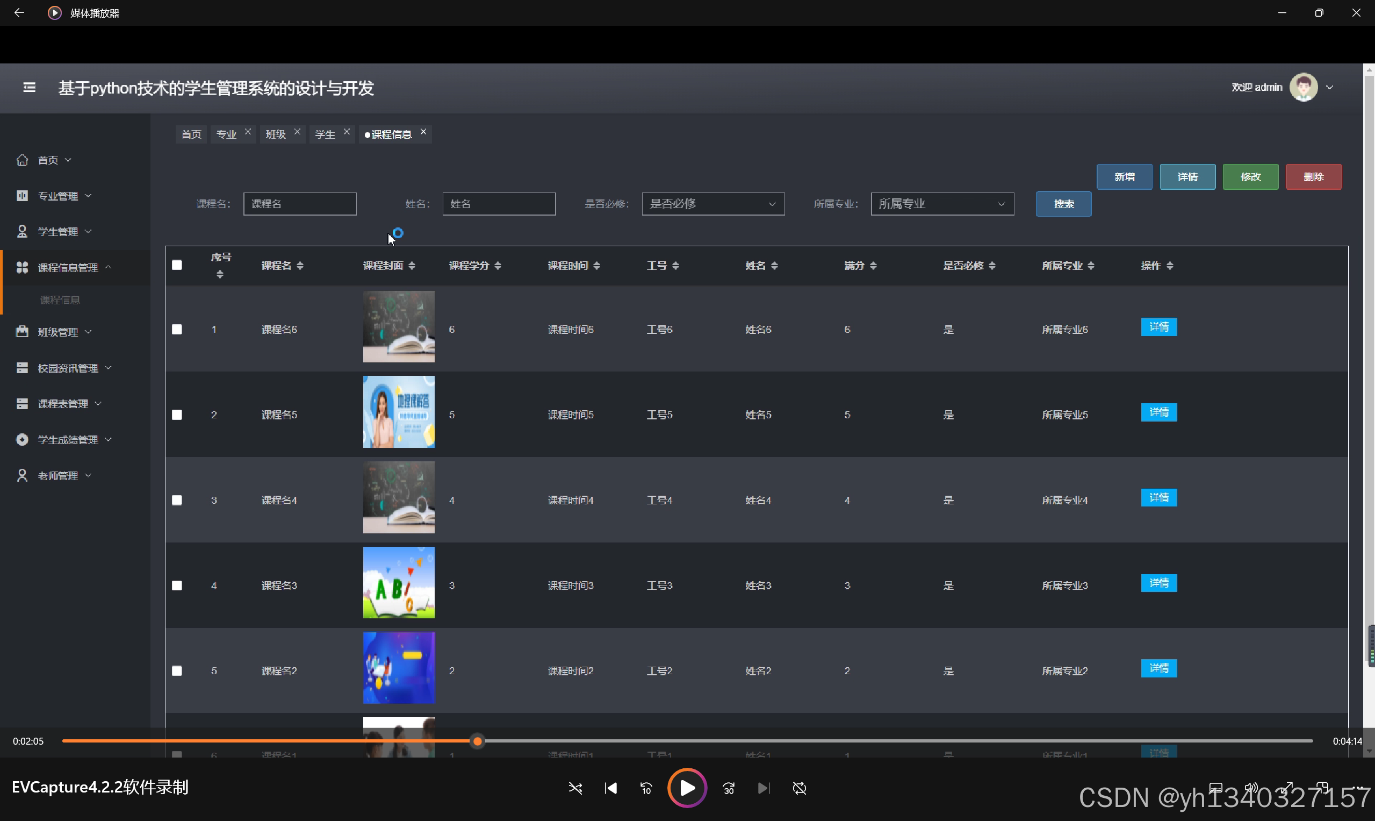Go to previous track
Screen dimensions: 1375x821
610,788
